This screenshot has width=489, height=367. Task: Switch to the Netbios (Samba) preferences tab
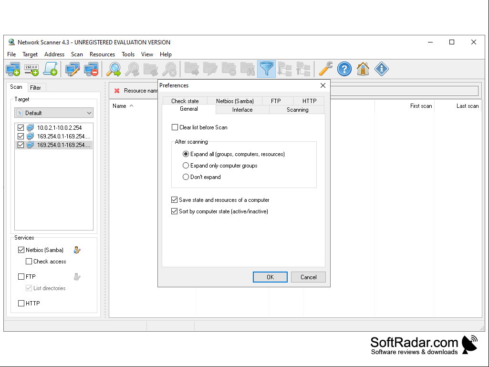click(x=235, y=101)
